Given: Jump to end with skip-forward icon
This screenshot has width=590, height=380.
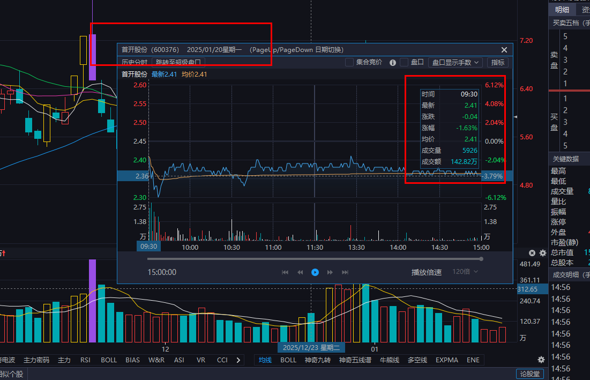Looking at the screenshot, I should point(345,272).
